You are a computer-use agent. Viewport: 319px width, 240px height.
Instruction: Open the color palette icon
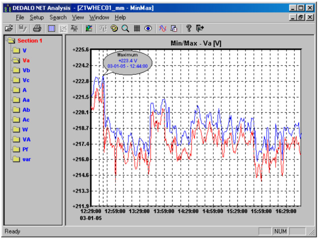[x=115, y=29]
